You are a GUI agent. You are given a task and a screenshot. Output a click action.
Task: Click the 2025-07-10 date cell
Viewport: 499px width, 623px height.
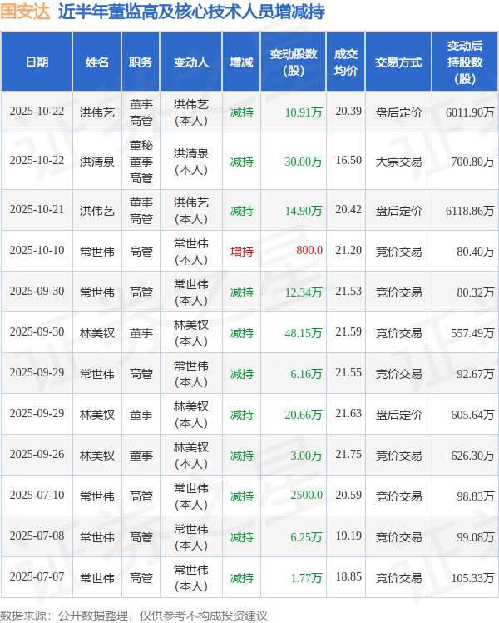tap(37, 496)
